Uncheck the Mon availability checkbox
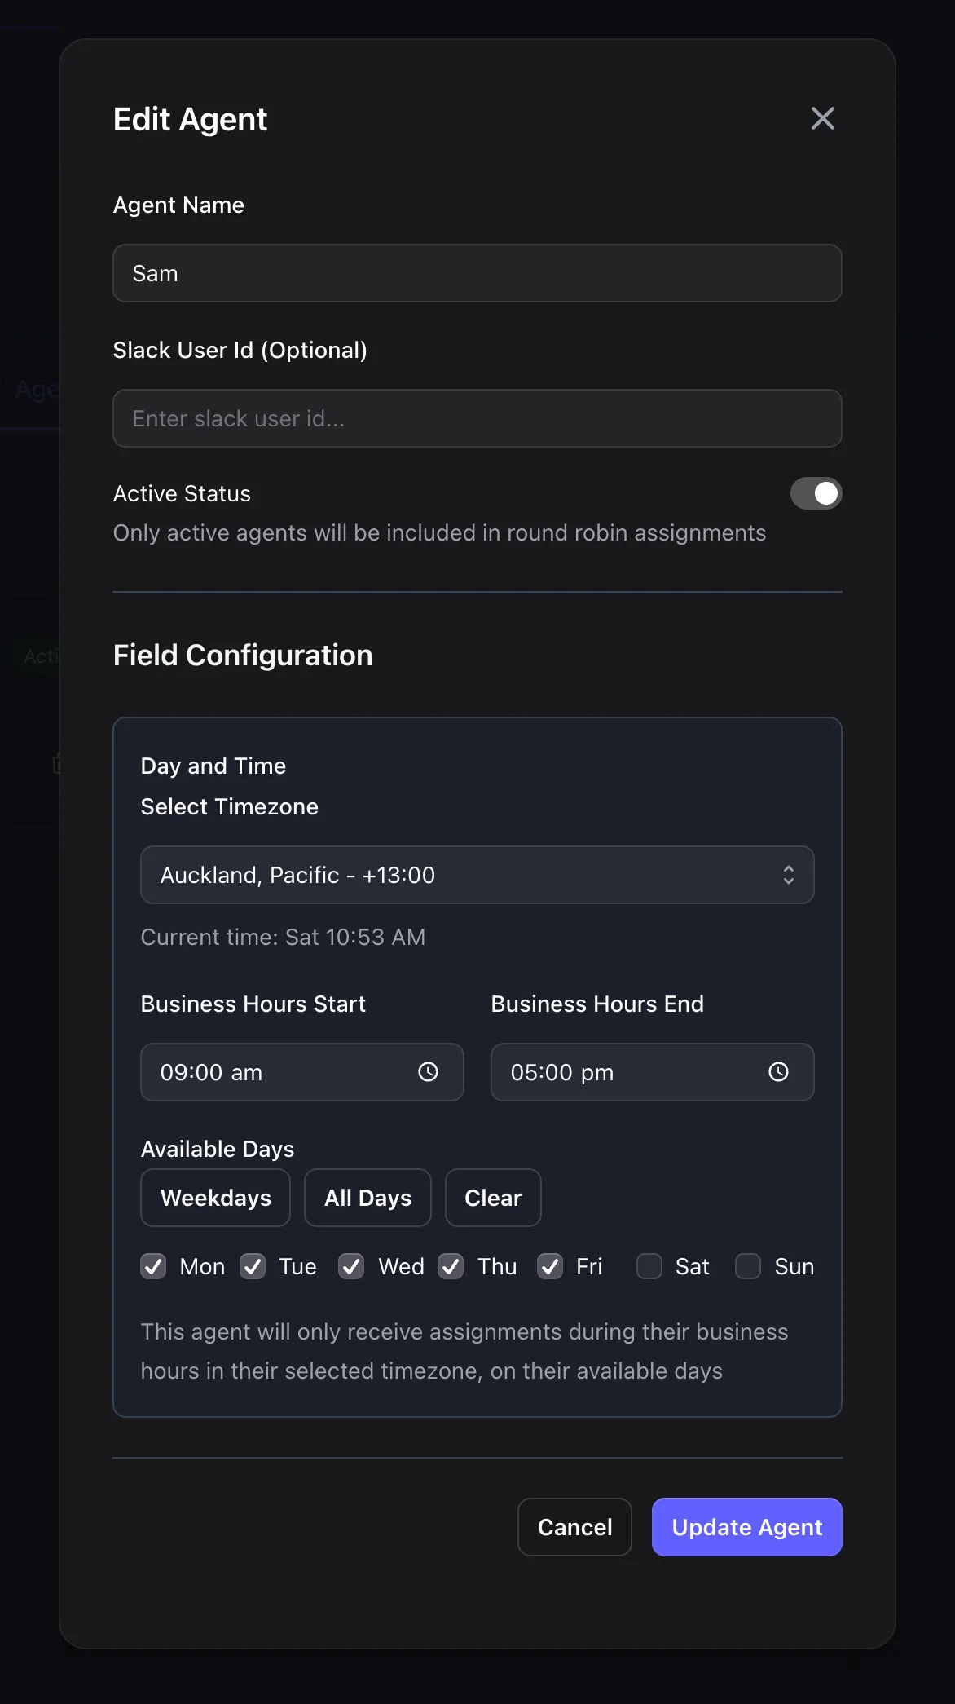This screenshot has width=955, height=1704. 153,1266
